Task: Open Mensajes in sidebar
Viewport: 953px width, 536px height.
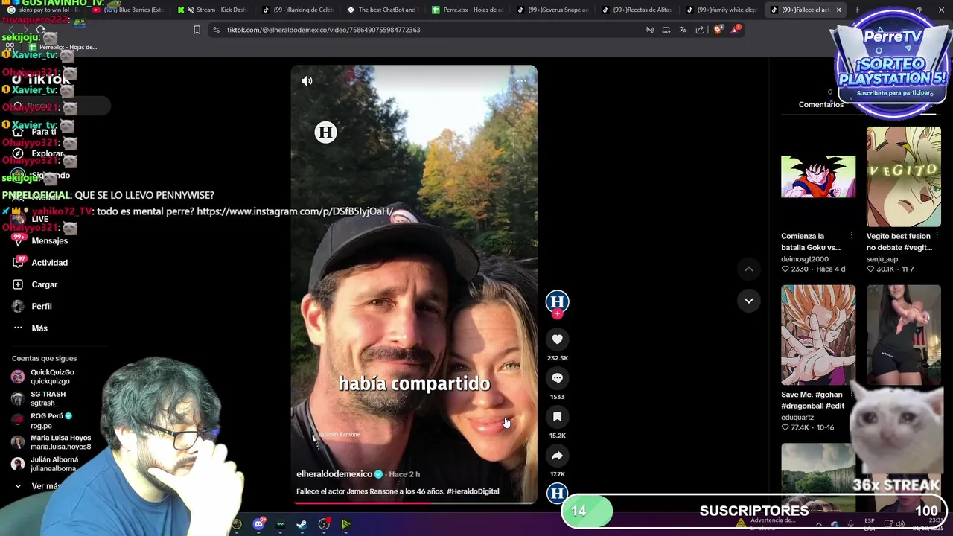Action: (x=49, y=241)
